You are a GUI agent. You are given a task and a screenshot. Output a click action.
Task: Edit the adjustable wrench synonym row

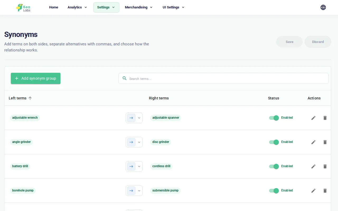pyautogui.click(x=313, y=118)
